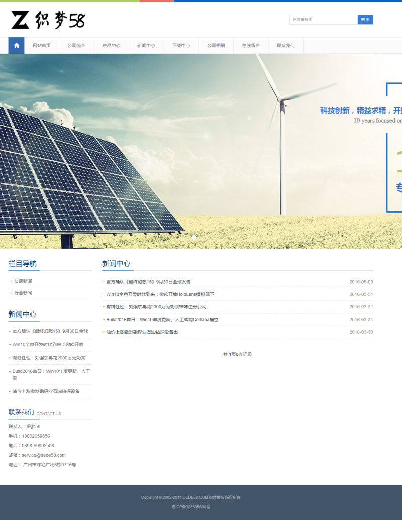Open the 联系我们 navigation menu item
The height and width of the screenshot is (520, 402).
[x=285, y=46]
